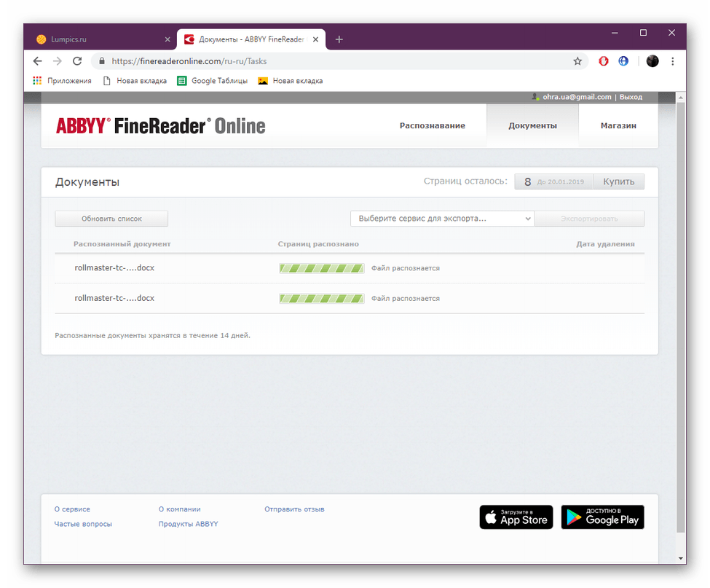This screenshot has height=588, width=710.
Task: Click the lock icon in the address bar
Action: coord(101,61)
